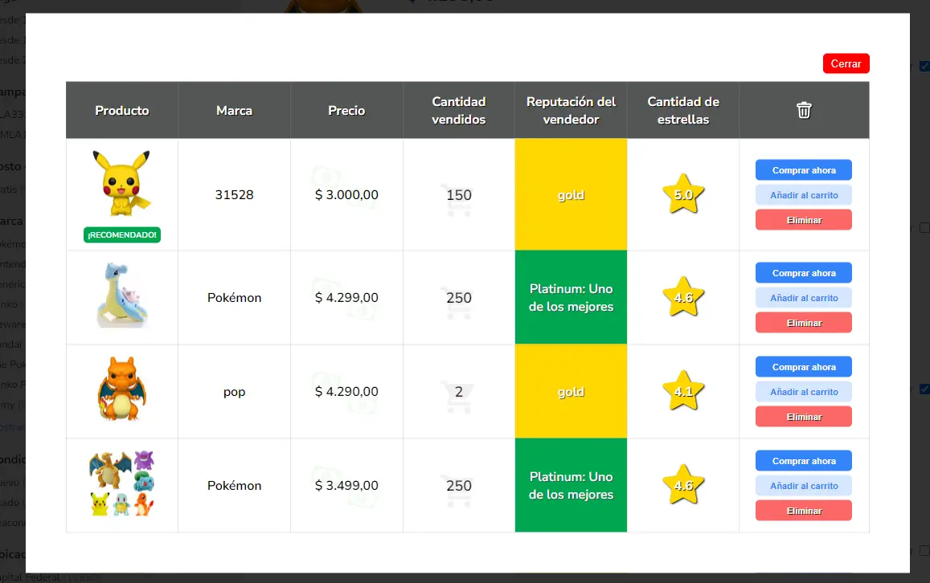
Task: Remove the Lapras row with Eliminar
Action: point(804,322)
